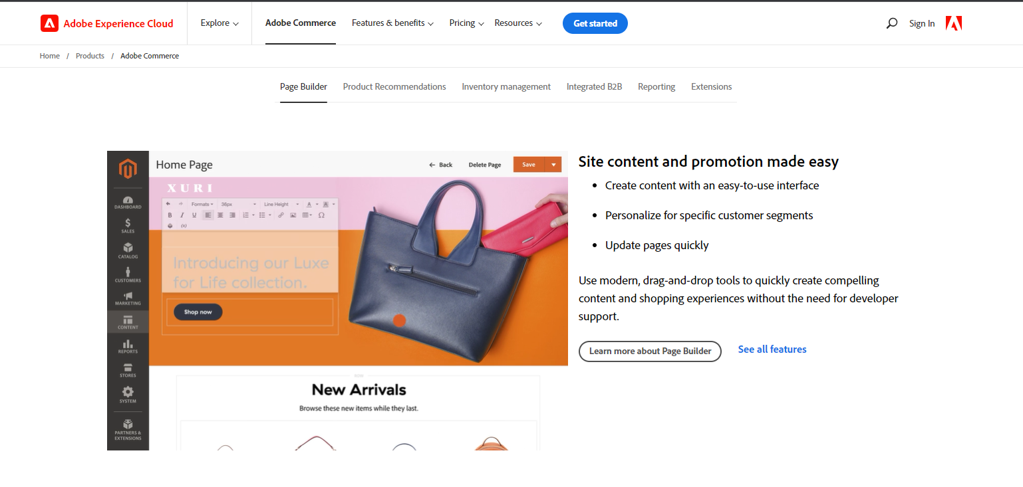Click the Get started button
Image resolution: width=1023 pixels, height=487 pixels.
click(x=595, y=23)
